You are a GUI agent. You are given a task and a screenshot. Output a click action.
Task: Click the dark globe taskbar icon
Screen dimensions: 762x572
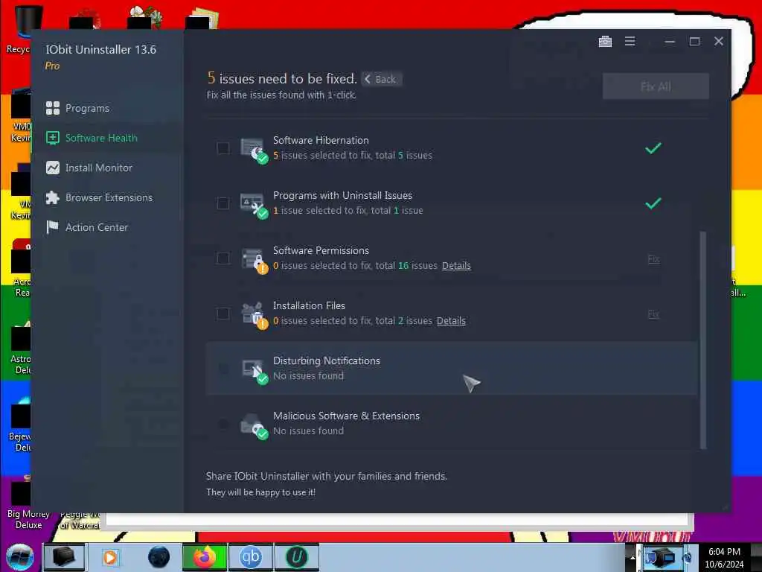(159, 557)
